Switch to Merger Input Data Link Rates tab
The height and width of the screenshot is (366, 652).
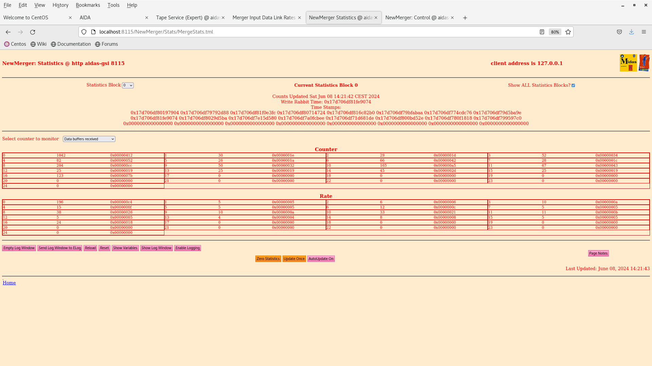(264, 18)
